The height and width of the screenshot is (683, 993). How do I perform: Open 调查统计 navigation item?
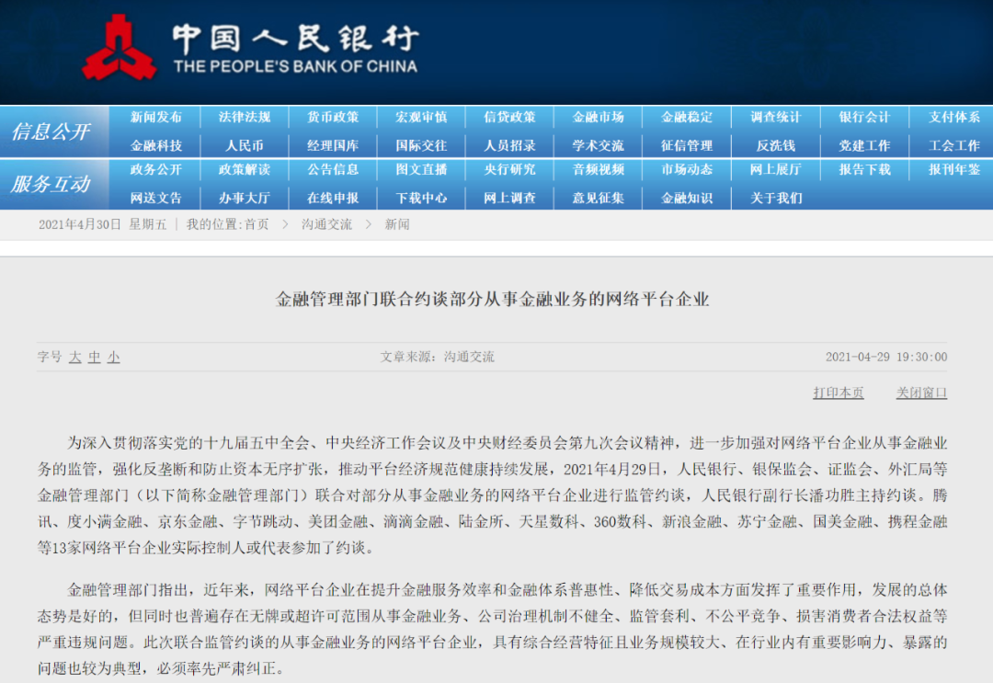coord(776,117)
